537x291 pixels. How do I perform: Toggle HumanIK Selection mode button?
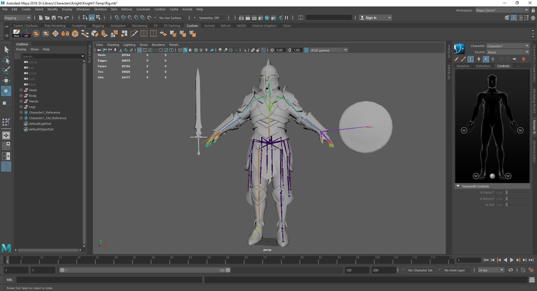coord(493,59)
